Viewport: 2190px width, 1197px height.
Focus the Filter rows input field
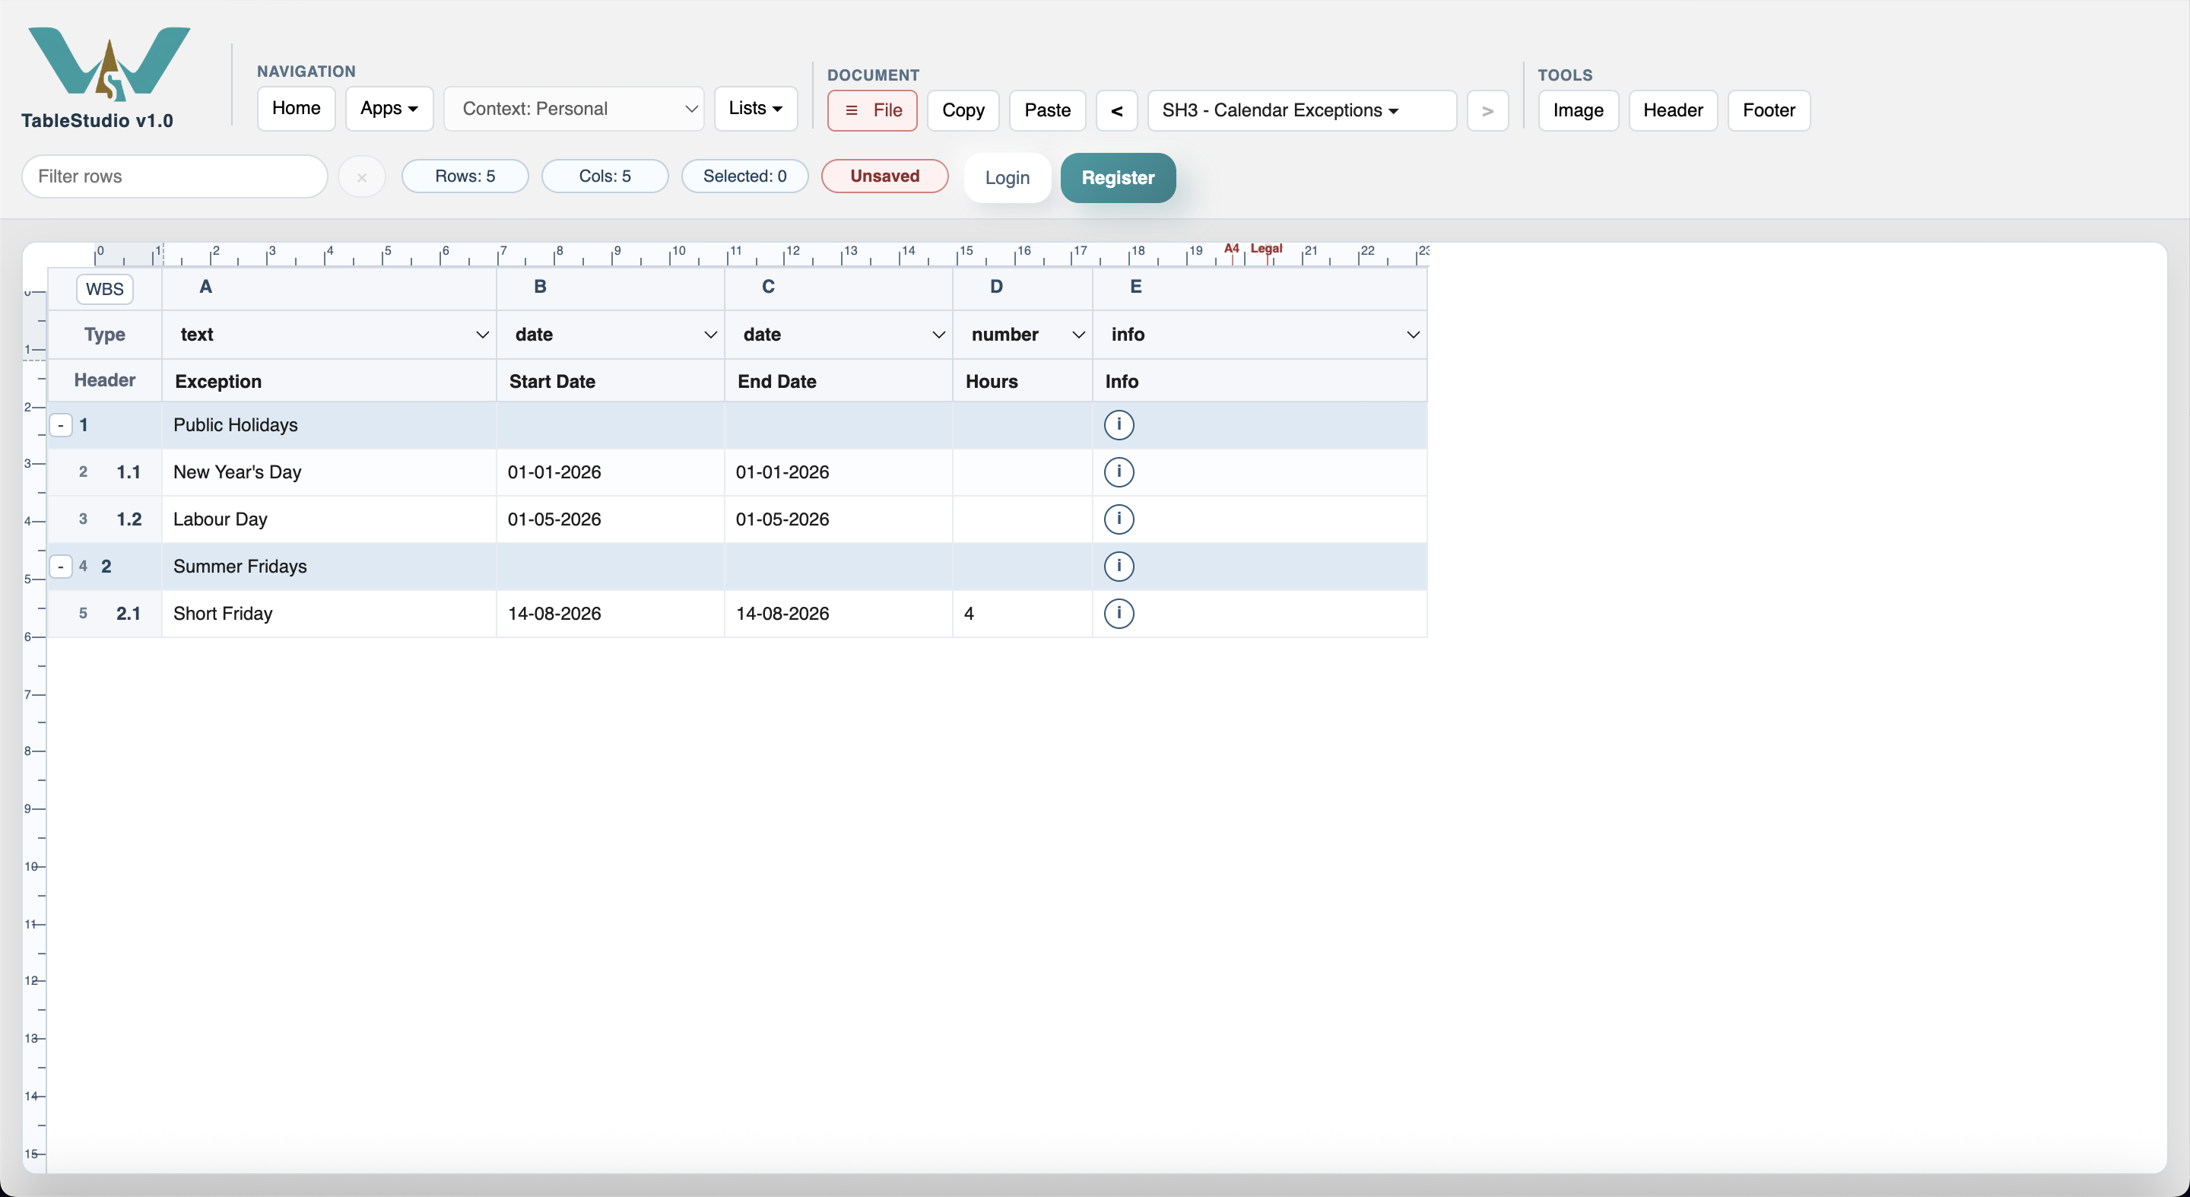point(175,177)
